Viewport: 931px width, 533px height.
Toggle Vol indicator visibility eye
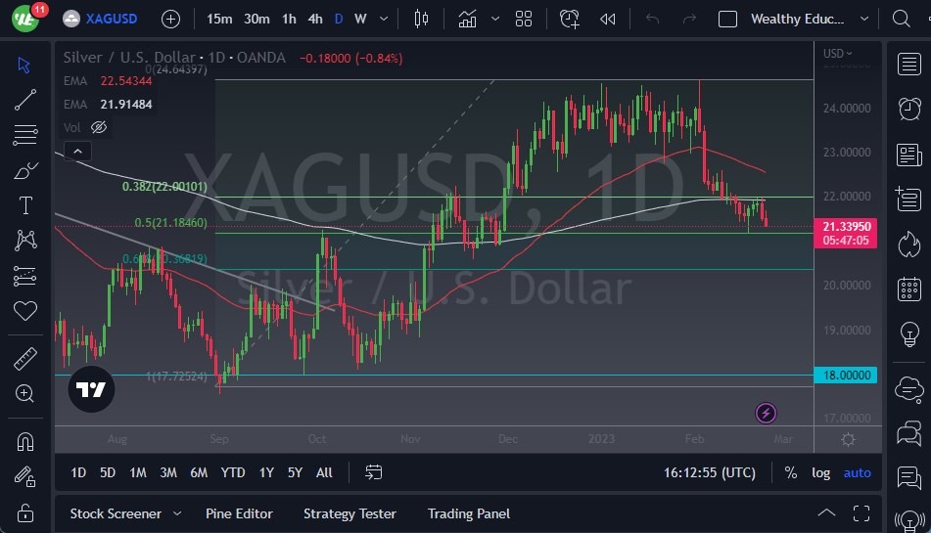99,127
